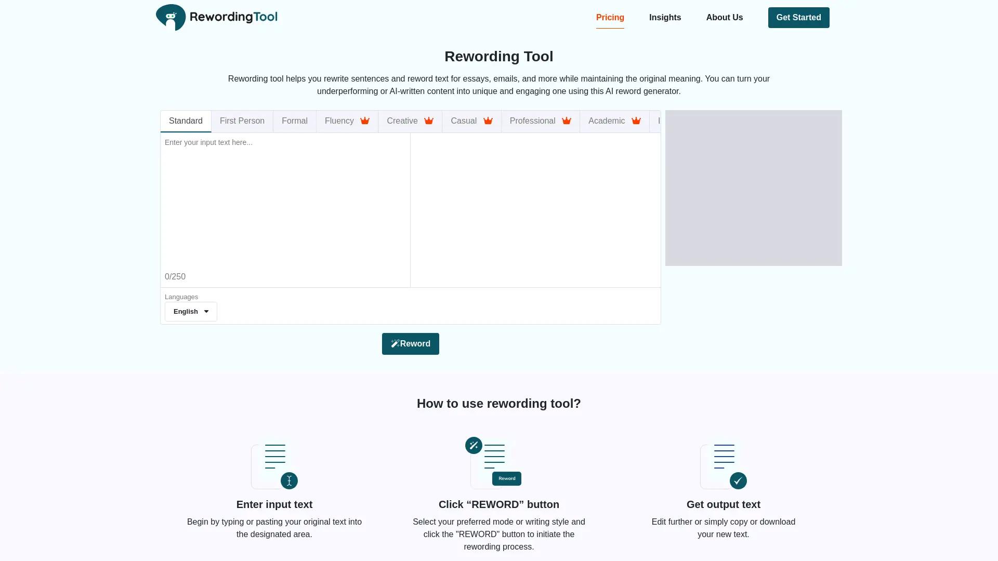Switch on the Formal writing style
This screenshot has width=998, height=561.
(294, 121)
